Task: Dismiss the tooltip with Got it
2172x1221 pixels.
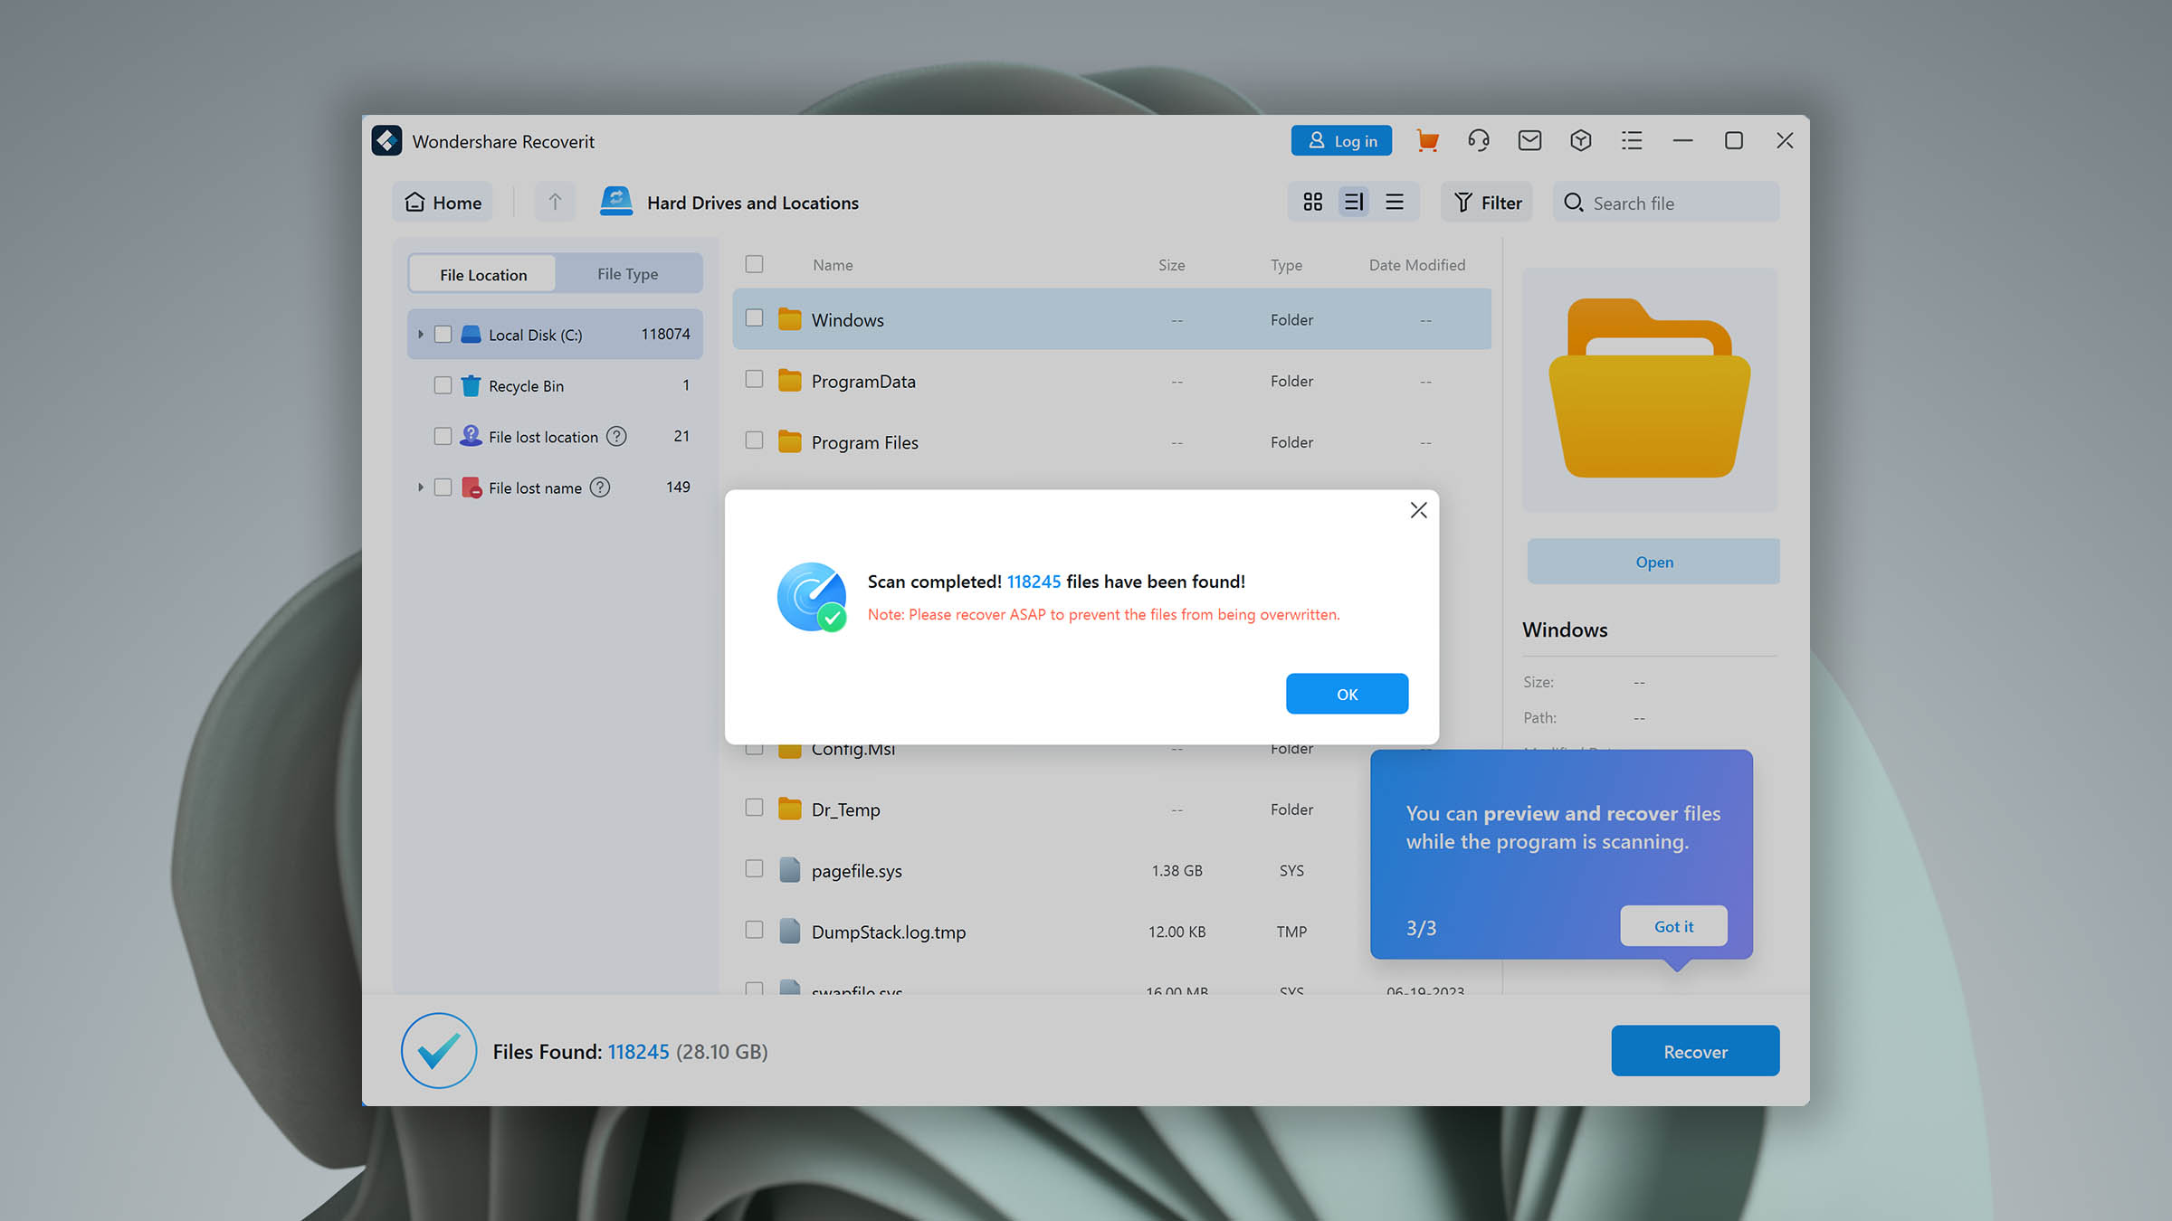Action: tap(1672, 926)
